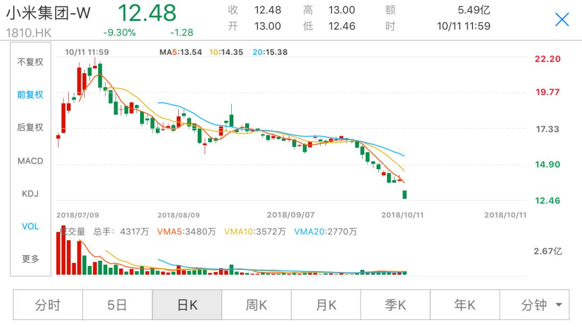The width and height of the screenshot is (582, 327).
Task: Select 不复权 adjustment mode
Action: [x=30, y=62]
